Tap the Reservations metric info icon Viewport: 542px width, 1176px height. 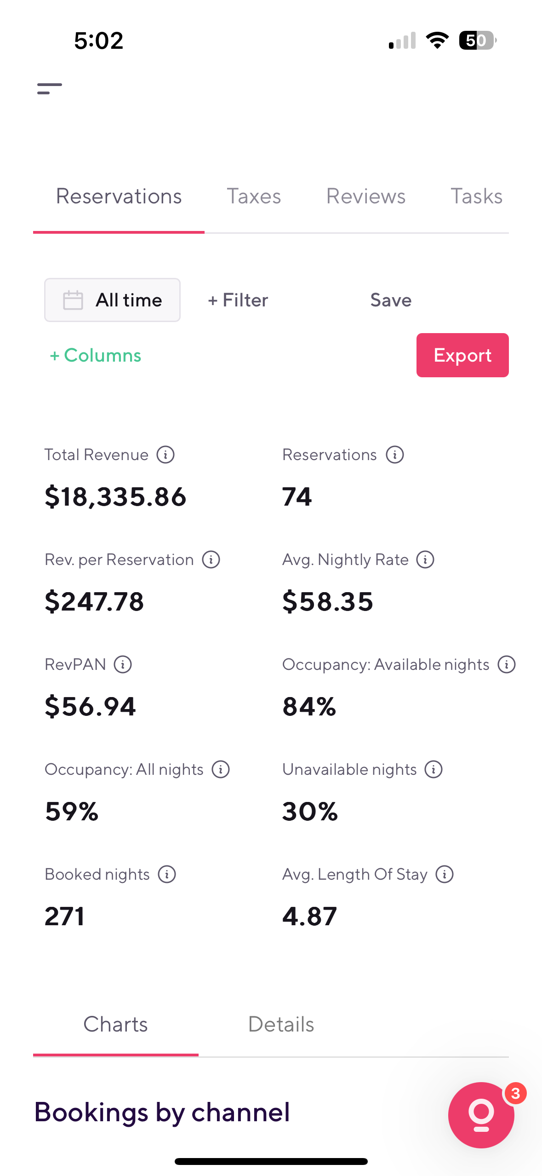(x=395, y=455)
